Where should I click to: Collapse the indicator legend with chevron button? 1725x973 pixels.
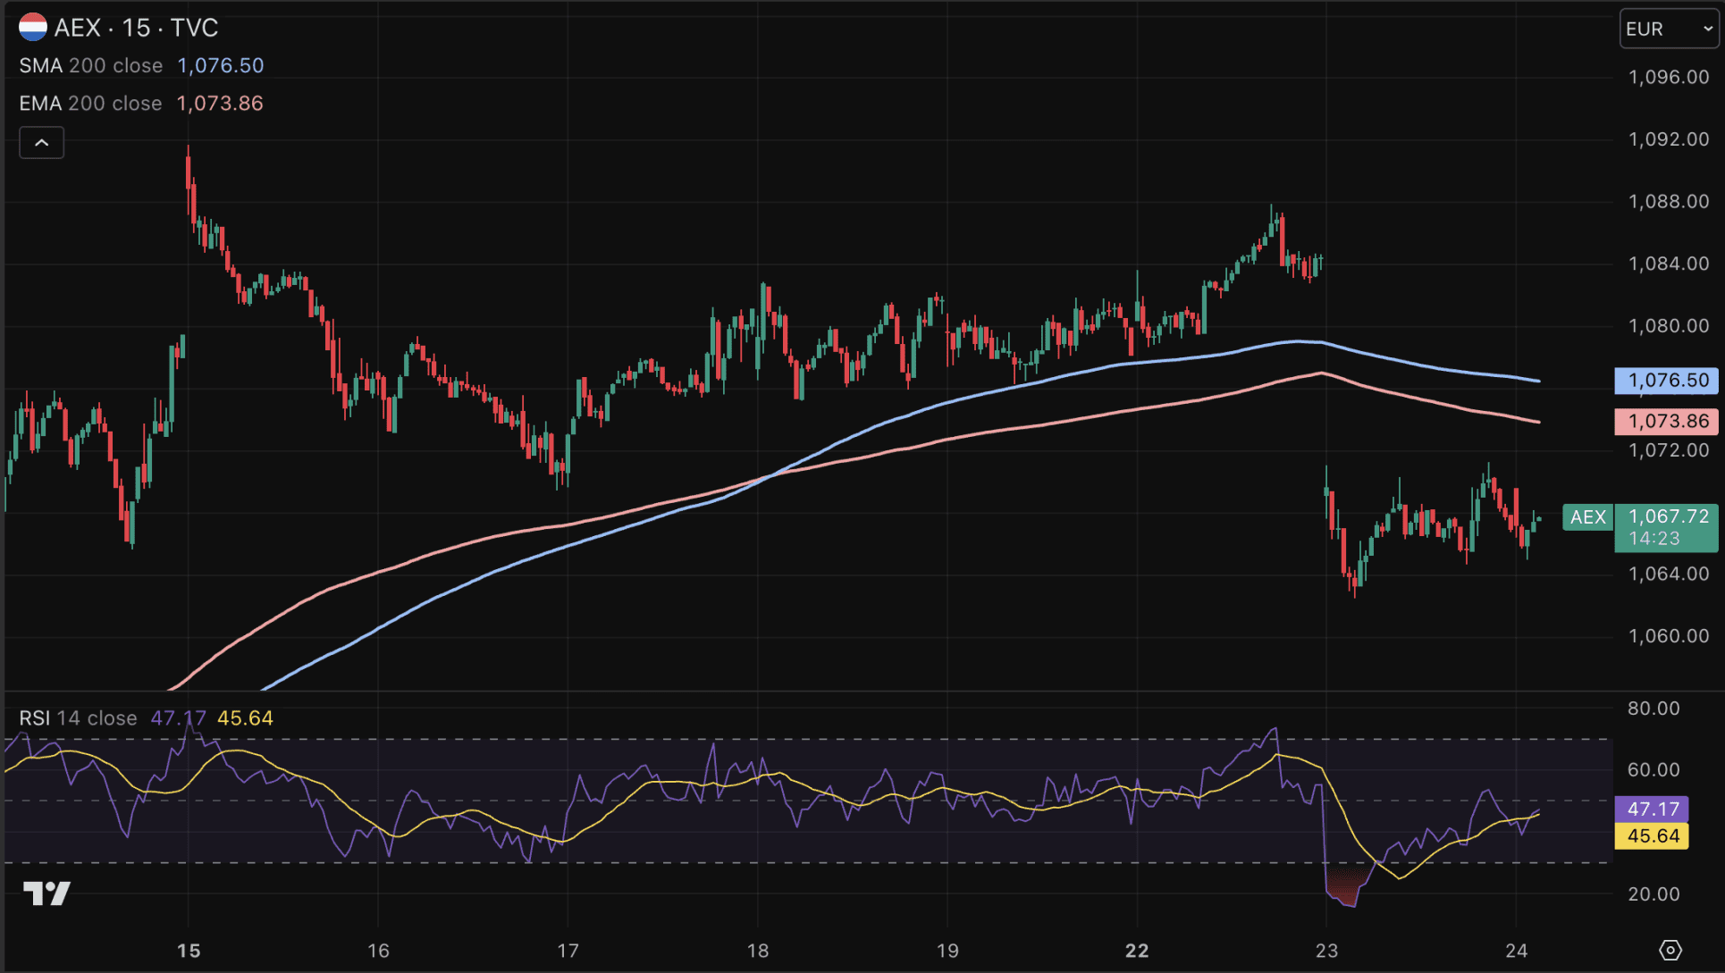tap(42, 143)
